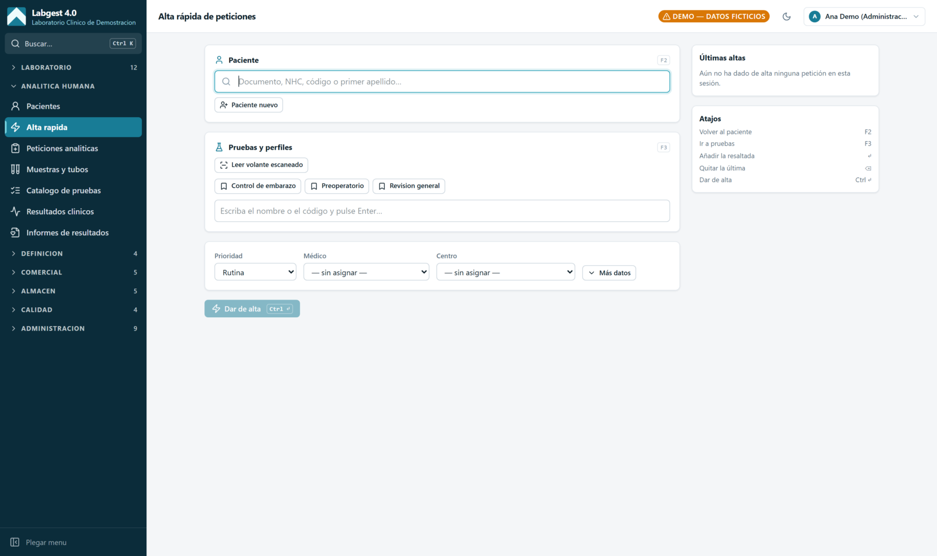The image size is (937, 556).
Task: Click the warning icon in DEMO badge
Action: (666, 16)
